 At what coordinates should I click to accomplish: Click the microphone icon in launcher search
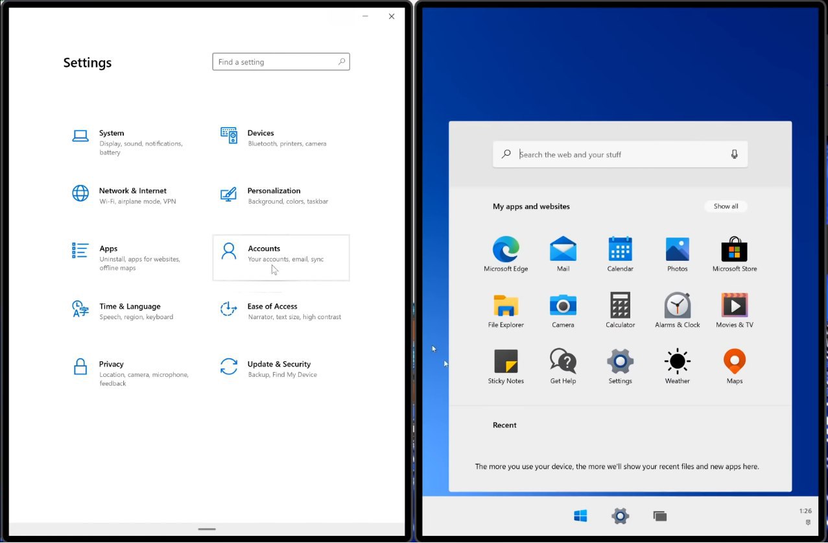(x=735, y=154)
